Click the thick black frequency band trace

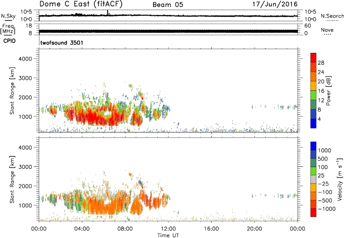(x=168, y=31)
